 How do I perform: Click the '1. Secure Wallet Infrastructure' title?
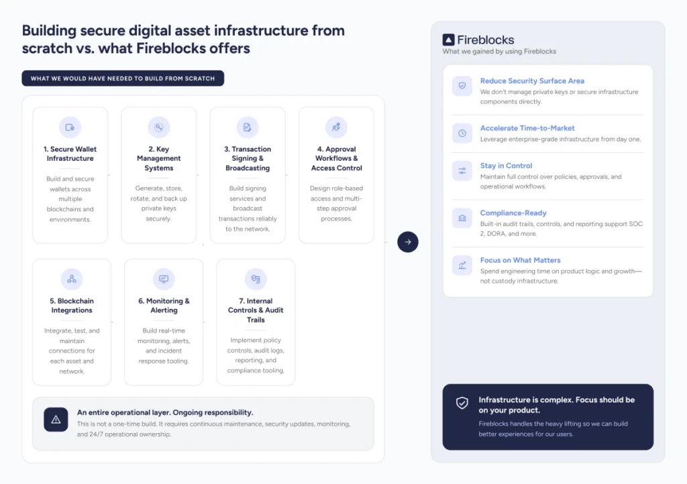click(x=70, y=154)
